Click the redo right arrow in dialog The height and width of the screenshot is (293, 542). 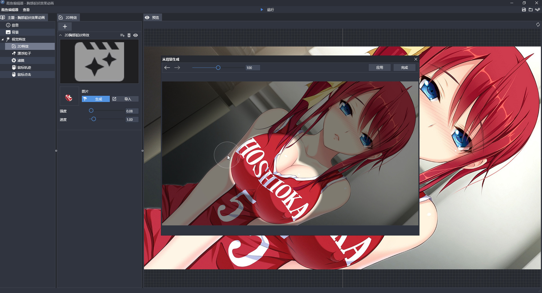[x=177, y=68]
